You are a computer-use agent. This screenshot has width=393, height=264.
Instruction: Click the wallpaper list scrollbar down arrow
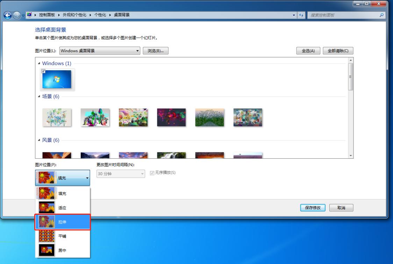tap(351, 156)
